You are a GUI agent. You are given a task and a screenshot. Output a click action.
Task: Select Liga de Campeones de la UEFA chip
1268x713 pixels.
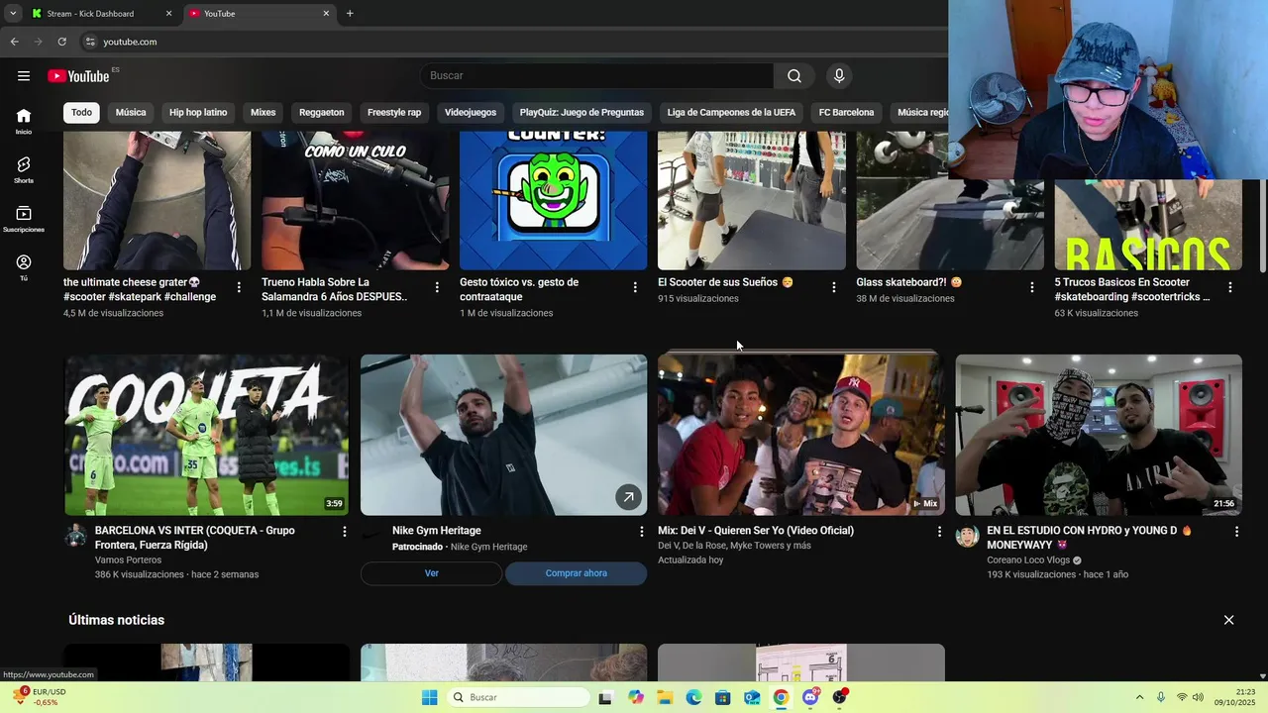(731, 113)
